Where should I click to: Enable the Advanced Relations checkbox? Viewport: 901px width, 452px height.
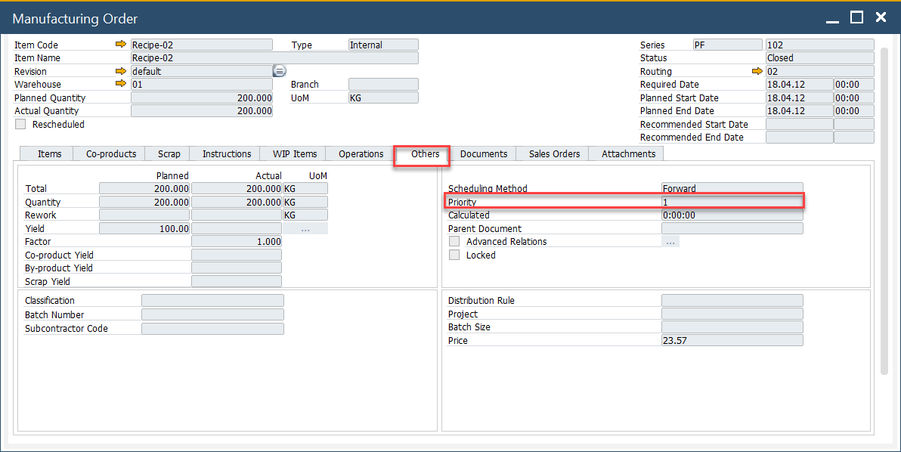pos(454,242)
